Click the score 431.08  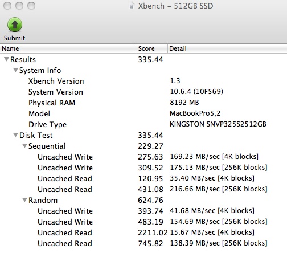pos(150,189)
